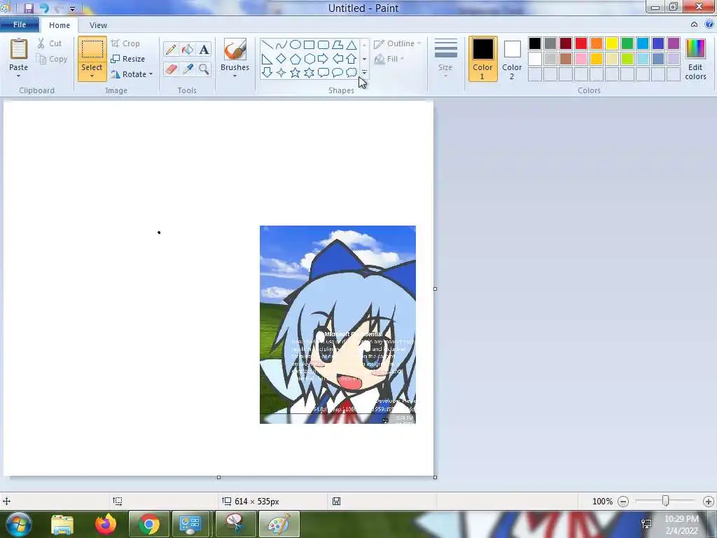
Task: Pick the Right arrow shape
Action: point(323,59)
